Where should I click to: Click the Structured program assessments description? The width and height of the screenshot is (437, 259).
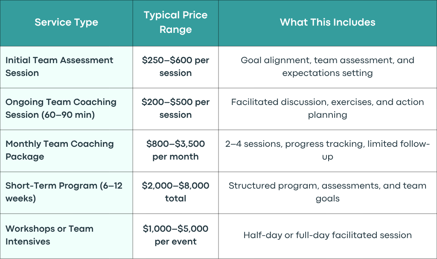[x=327, y=192]
